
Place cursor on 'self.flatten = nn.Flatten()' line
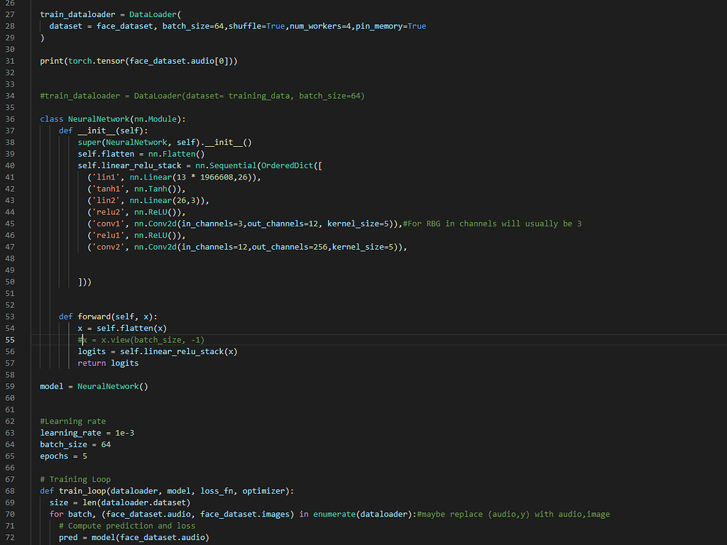coord(141,154)
